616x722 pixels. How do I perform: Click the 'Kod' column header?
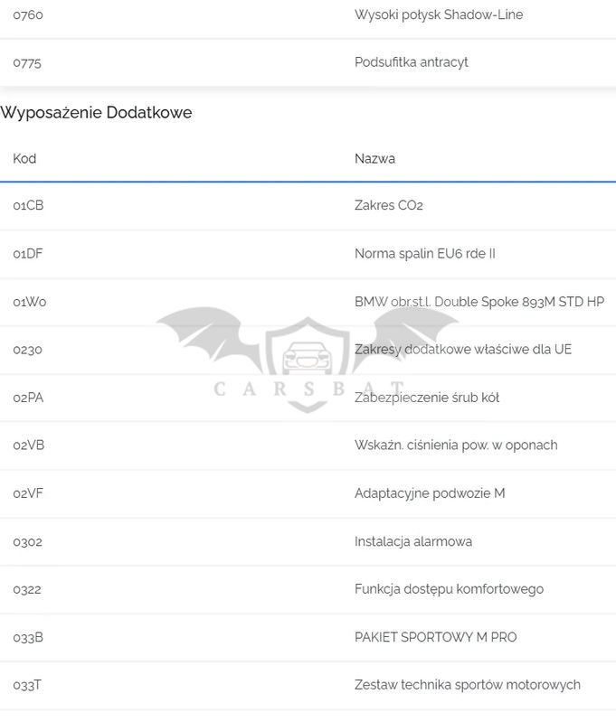pyautogui.click(x=24, y=159)
